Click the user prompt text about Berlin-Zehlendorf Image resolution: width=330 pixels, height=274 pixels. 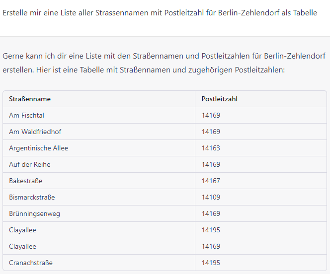(160, 13)
